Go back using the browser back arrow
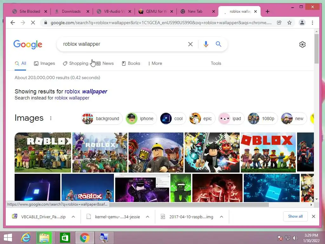The width and height of the screenshot is (325, 244). coord(13,23)
